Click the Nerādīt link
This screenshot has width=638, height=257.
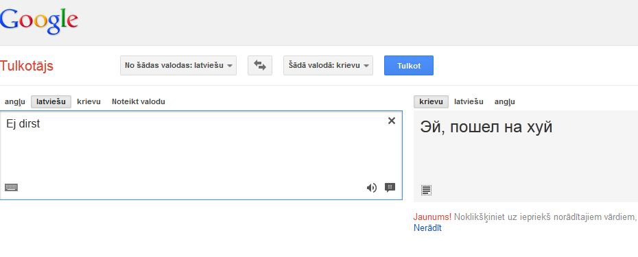427,228
